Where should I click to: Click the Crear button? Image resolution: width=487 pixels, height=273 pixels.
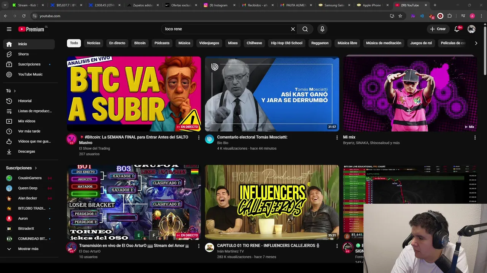click(438, 29)
